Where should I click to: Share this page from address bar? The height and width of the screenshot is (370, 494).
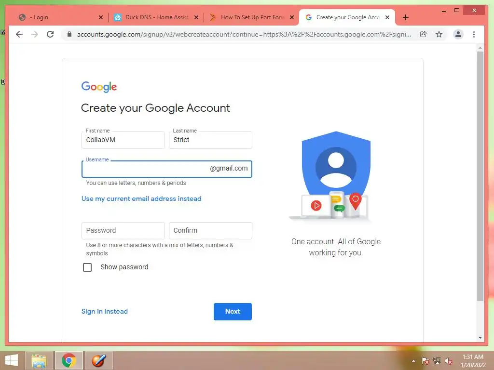pos(424,34)
